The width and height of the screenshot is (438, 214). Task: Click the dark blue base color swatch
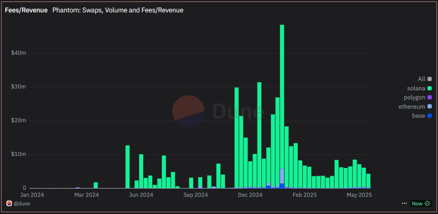coord(430,115)
